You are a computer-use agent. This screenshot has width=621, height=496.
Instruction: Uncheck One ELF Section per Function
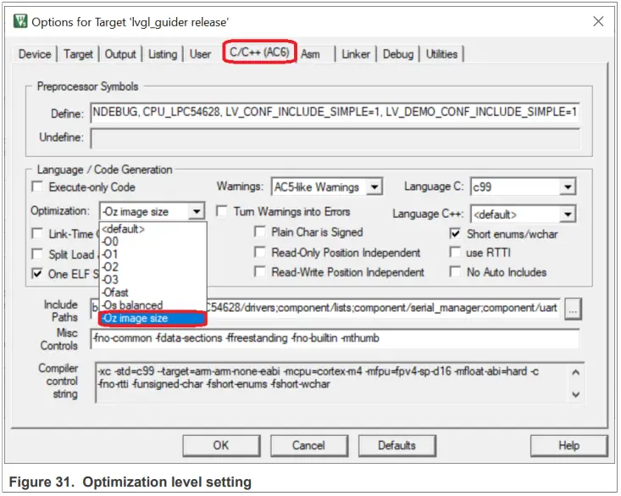37,274
